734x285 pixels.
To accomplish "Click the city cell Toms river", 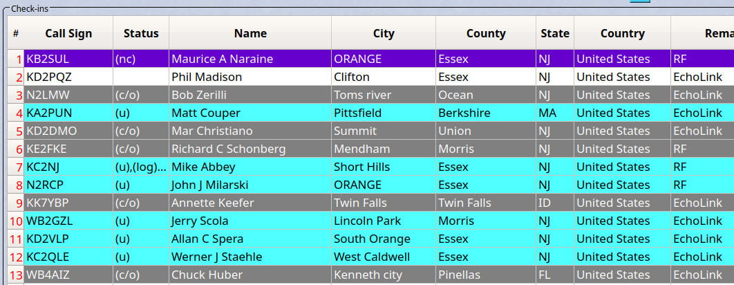I will (384, 95).
